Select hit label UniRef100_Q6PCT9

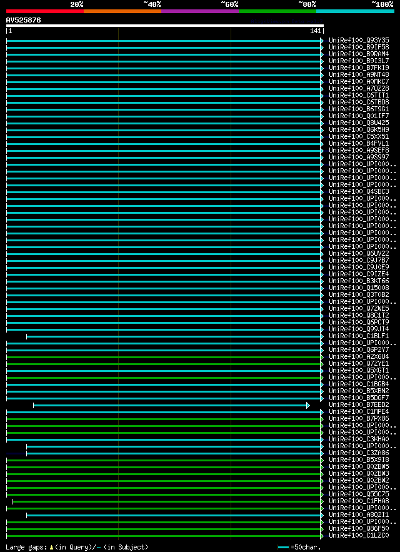click(359, 323)
